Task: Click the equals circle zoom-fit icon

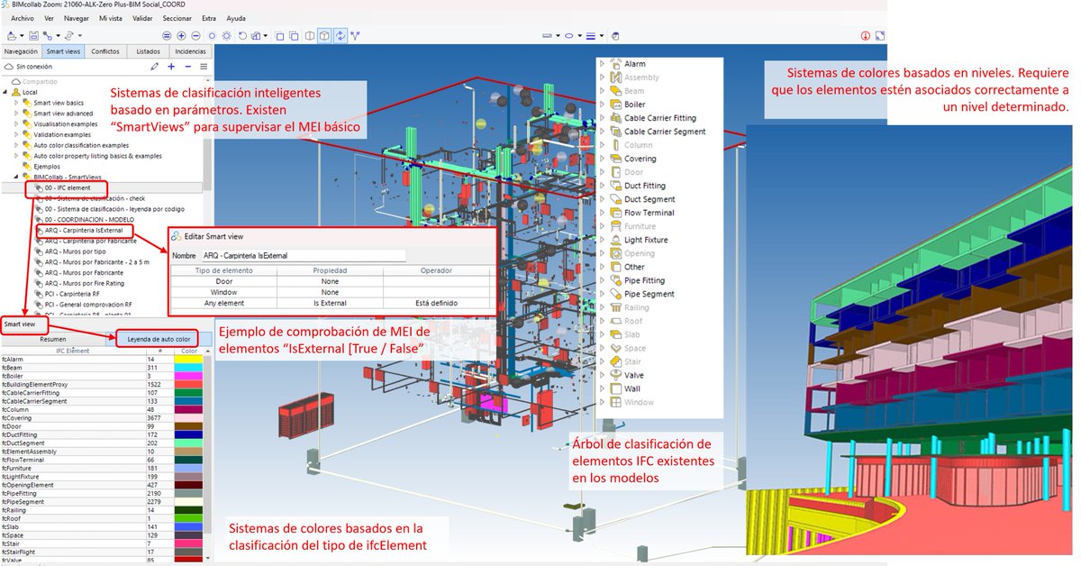Action: click(167, 36)
